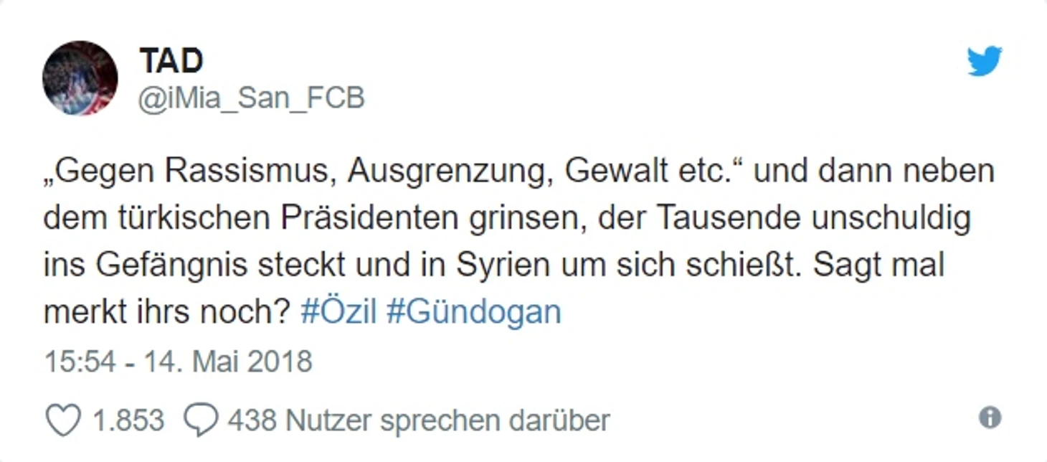The height and width of the screenshot is (462, 1047).
Task: Click the word 'Präsidenten' in the tweet
Action: tap(371, 219)
